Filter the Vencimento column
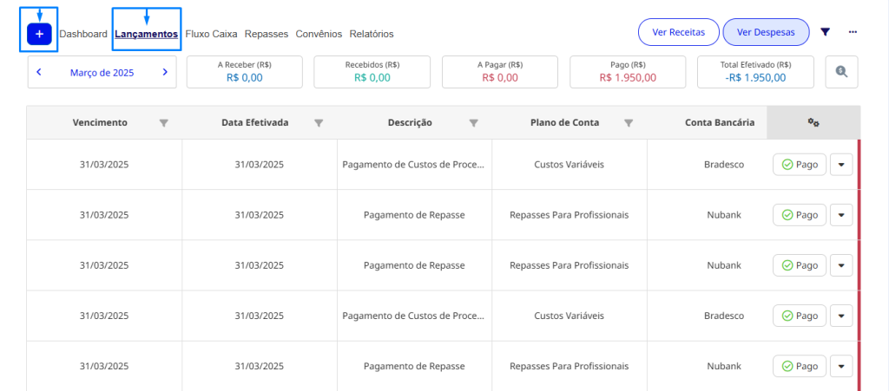Viewport: 889px width, 391px height. 164,123
